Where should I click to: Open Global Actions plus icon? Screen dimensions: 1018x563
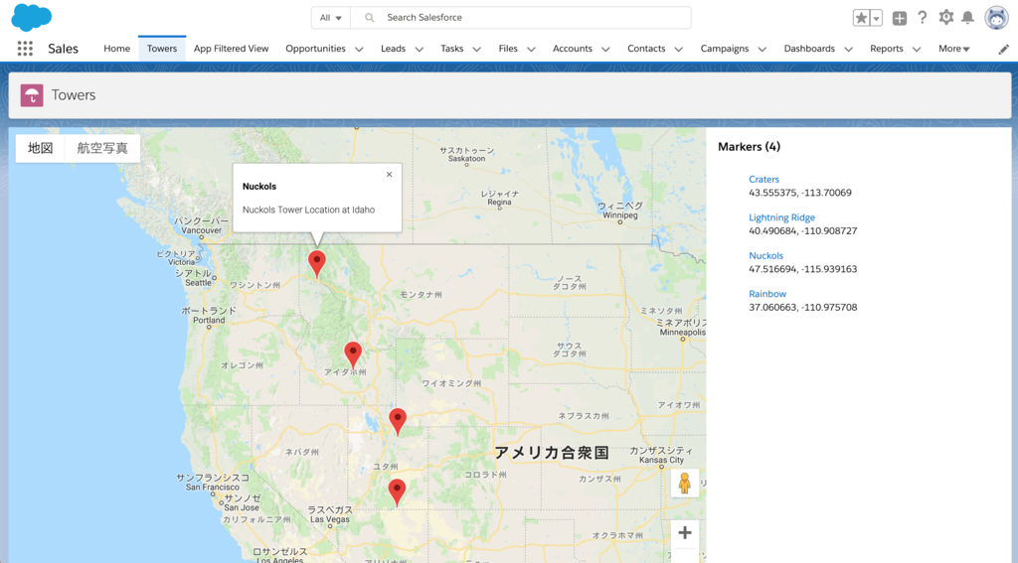click(x=899, y=18)
